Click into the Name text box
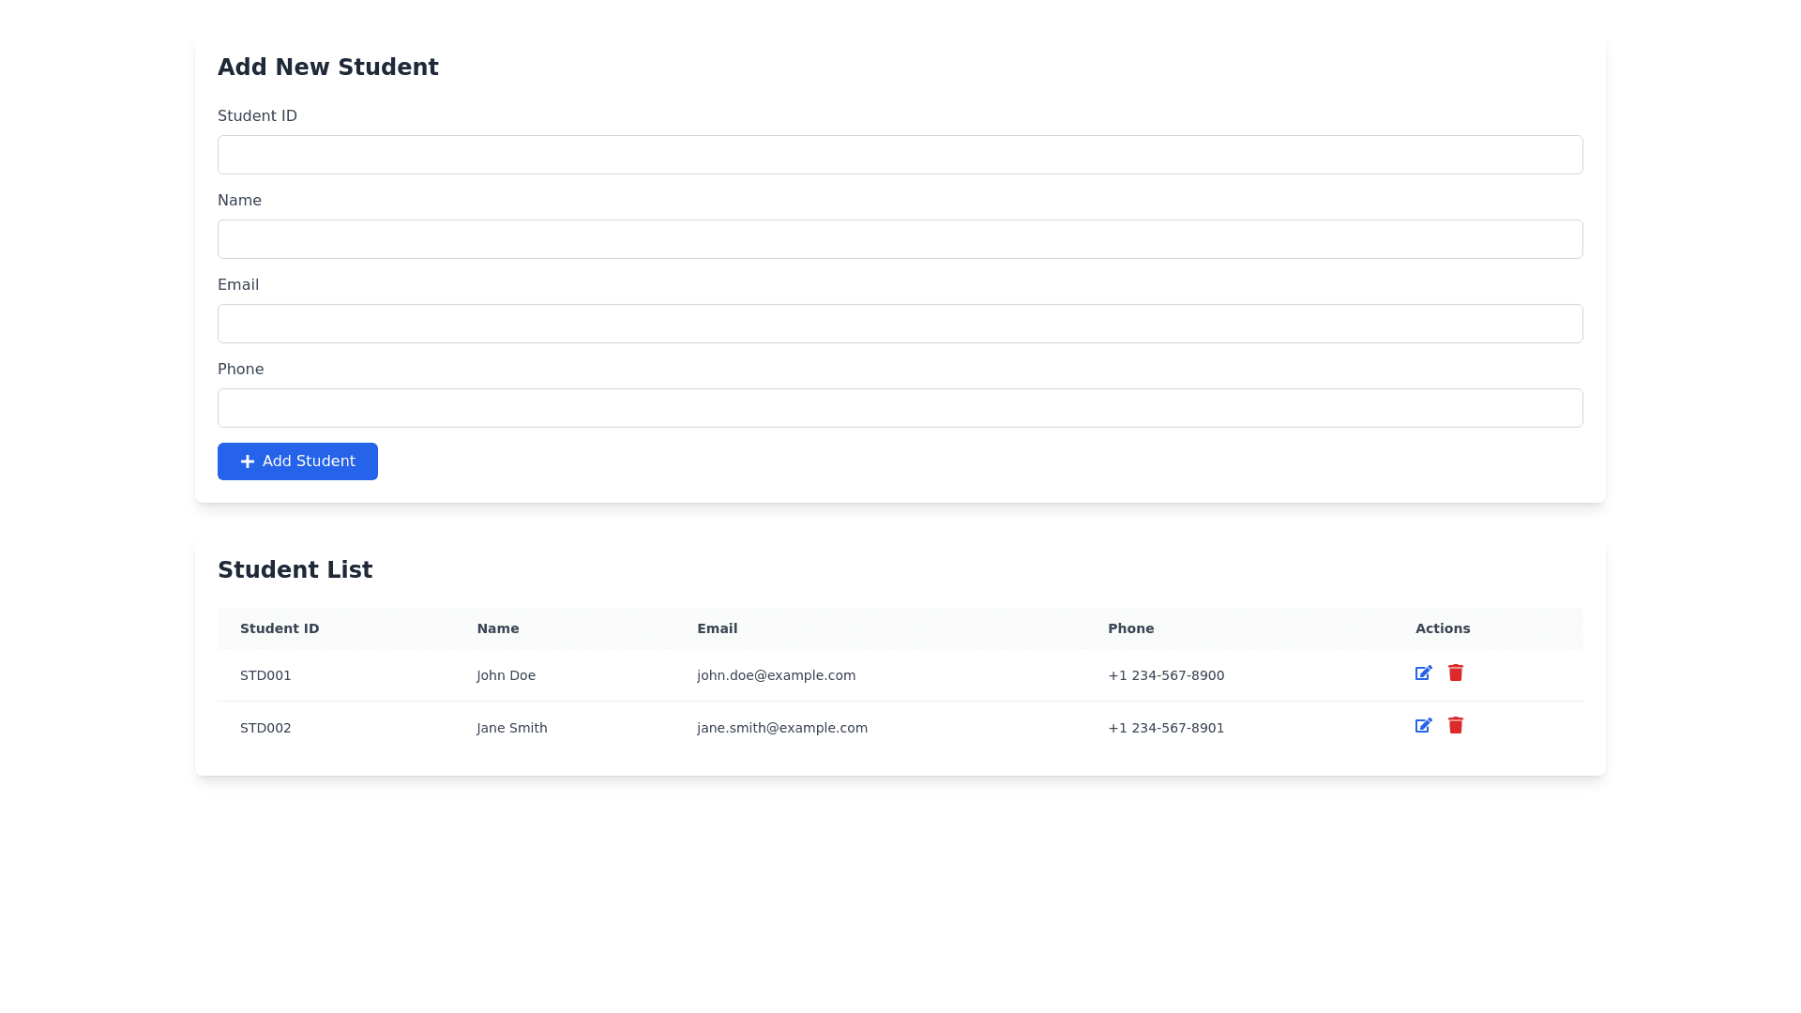Screen dimensions: 1801x1013 [x=900, y=239]
